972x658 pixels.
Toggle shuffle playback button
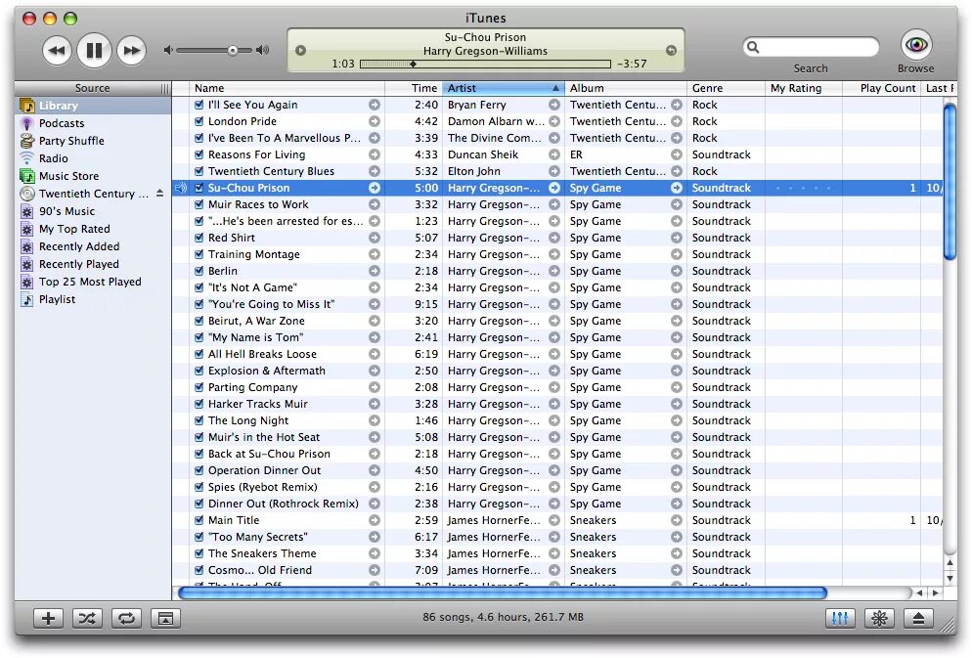[87, 618]
